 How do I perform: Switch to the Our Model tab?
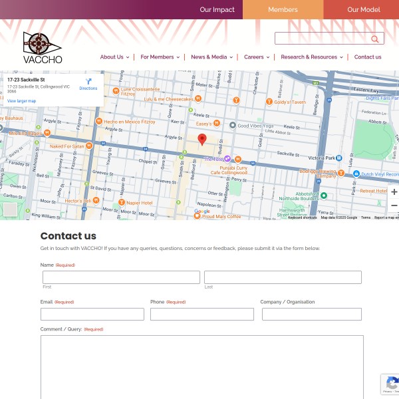click(364, 9)
